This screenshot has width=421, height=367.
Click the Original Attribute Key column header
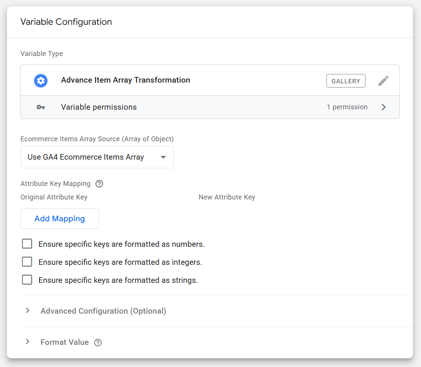pos(54,197)
